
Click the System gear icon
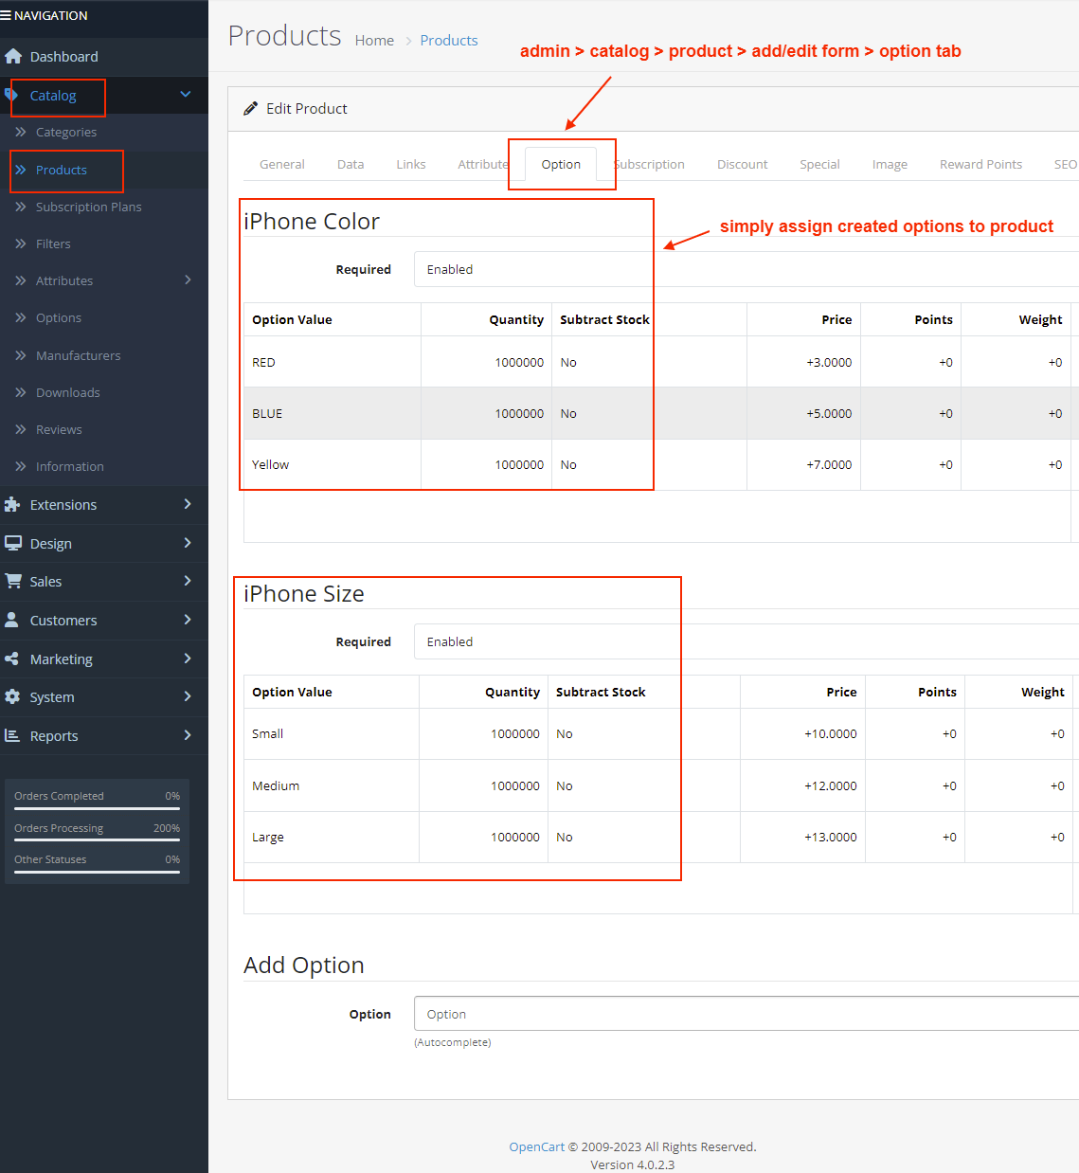[x=12, y=697]
